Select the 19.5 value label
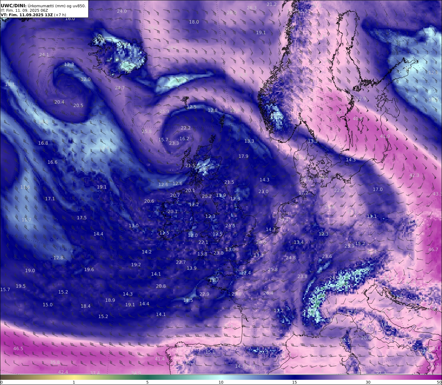This screenshot has height=385, width=442. pyautogui.click(x=21, y=286)
